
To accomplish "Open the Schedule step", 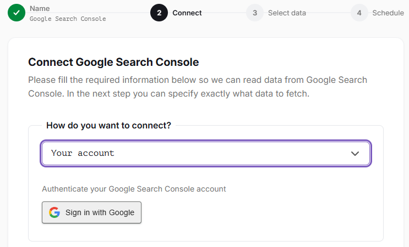I will [x=388, y=13].
